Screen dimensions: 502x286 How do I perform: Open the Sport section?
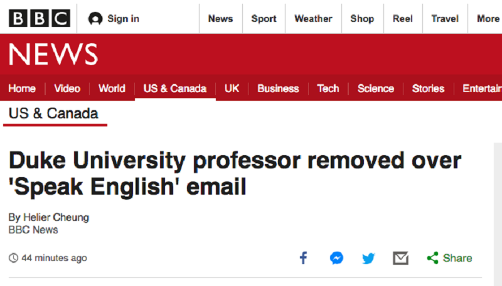pyautogui.click(x=264, y=18)
